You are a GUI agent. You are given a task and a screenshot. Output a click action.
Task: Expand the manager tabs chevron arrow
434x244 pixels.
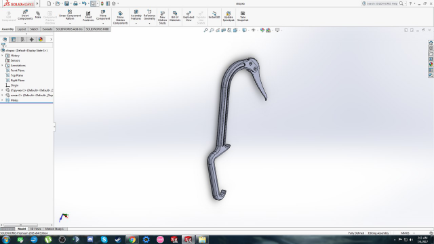(x=51, y=39)
